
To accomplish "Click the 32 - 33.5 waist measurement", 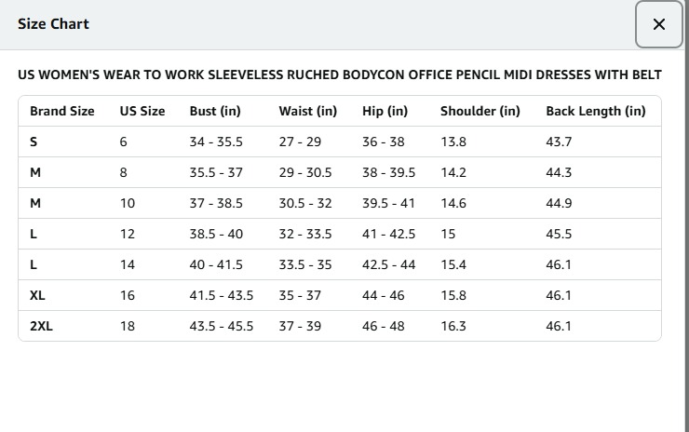I will (304, 234).
